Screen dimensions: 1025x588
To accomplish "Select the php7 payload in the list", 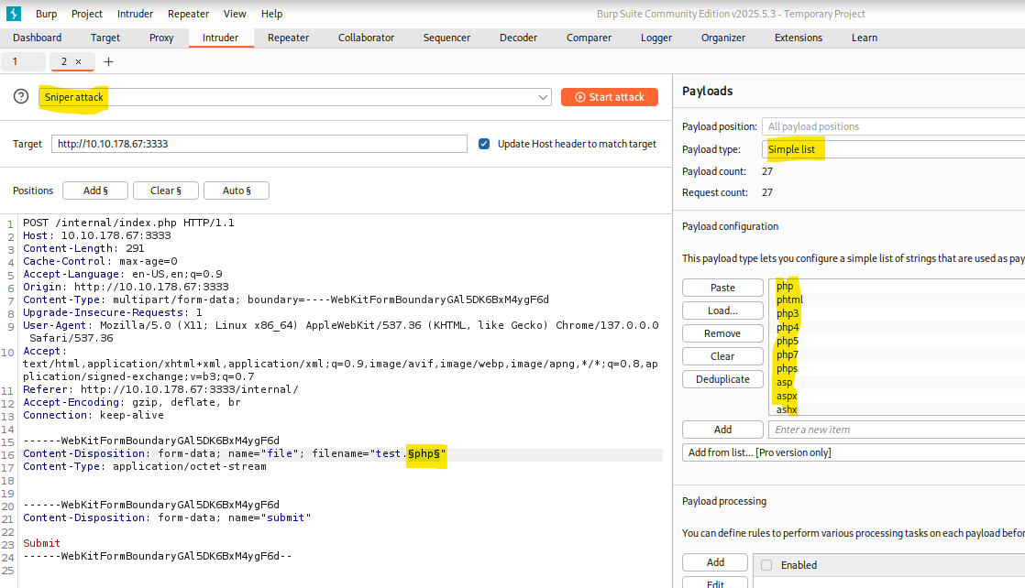I will 788,354.
